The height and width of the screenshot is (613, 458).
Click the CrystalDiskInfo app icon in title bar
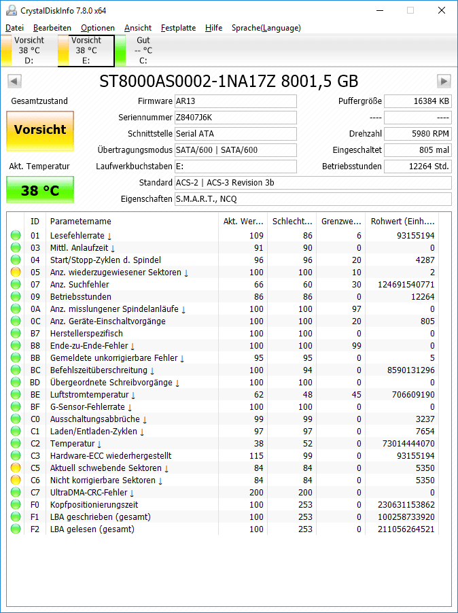pos(12,10)
